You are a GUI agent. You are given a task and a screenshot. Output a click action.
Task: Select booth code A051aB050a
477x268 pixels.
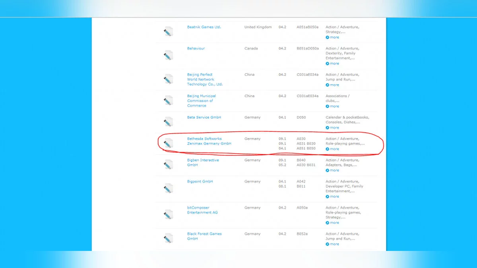tap(308, 27)
